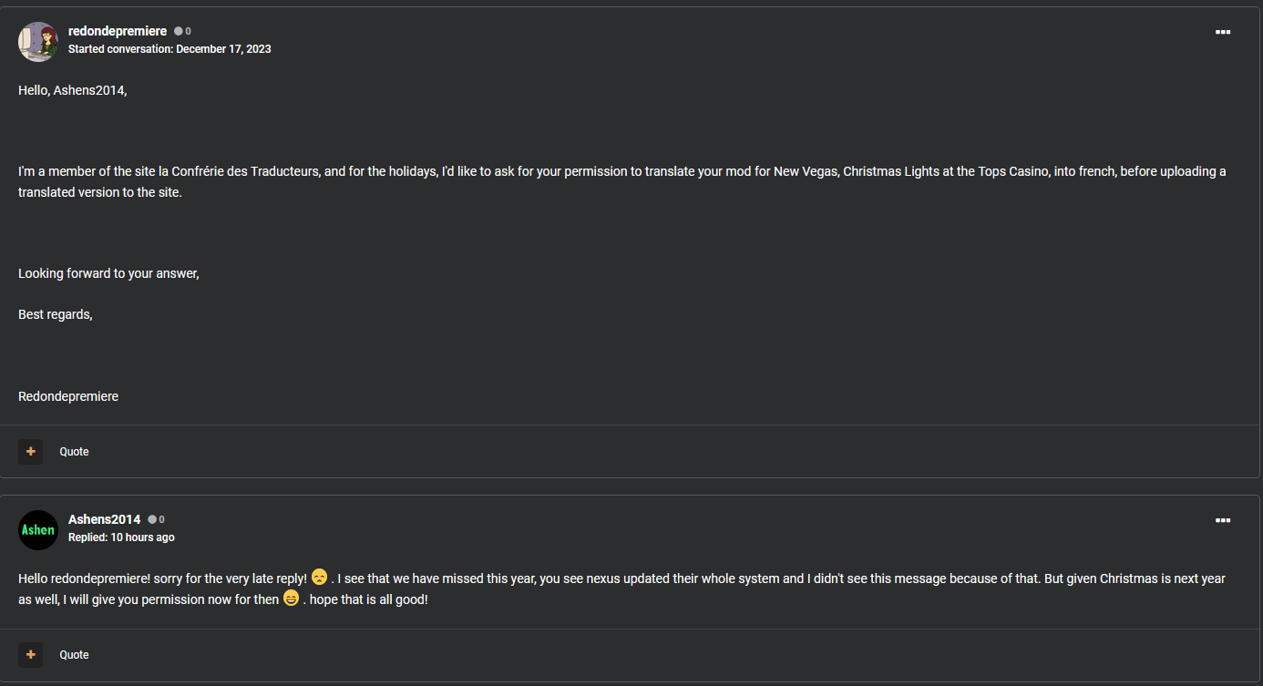Click the green Ashen avatar
Viewport: 1263px width, 686px height.
(38, 530)
